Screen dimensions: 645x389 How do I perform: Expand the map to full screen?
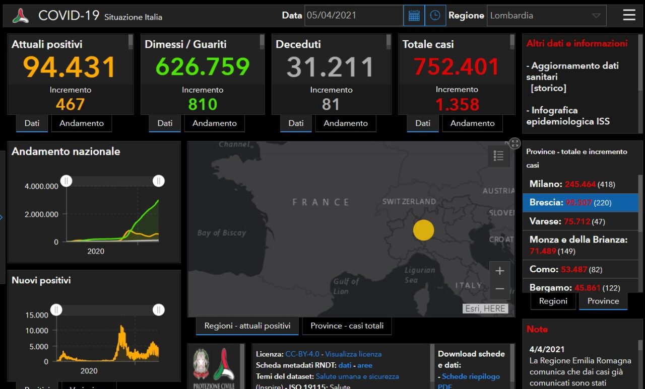(x=514, y=143)
